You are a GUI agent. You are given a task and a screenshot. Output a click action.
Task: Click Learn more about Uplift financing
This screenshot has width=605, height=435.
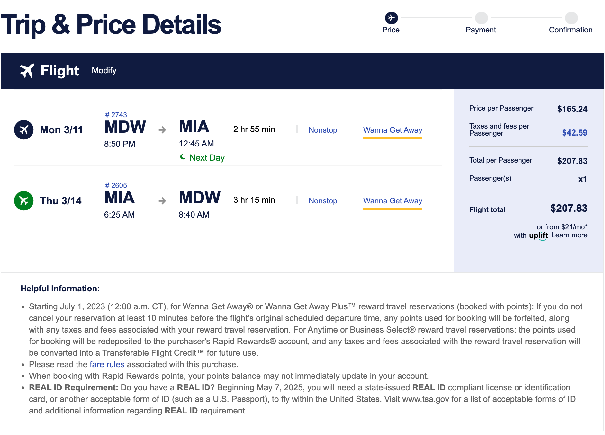pos(569,235)
